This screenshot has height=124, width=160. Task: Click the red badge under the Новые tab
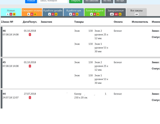11,14
